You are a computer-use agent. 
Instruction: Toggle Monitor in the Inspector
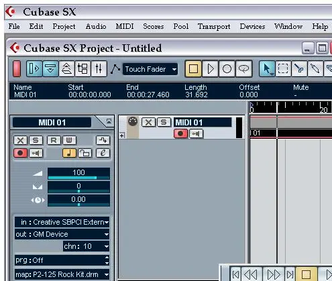36,153
